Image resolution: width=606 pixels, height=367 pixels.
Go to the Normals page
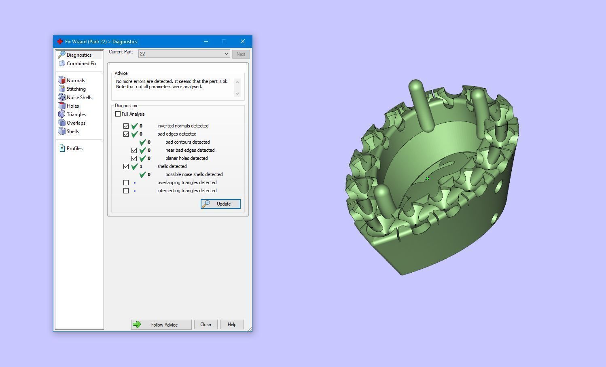(76, 81)
